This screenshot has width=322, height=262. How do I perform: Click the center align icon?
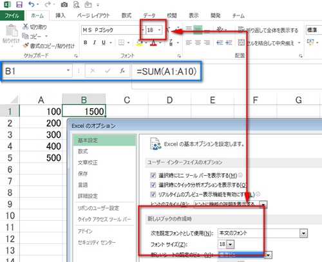point(198,42)
